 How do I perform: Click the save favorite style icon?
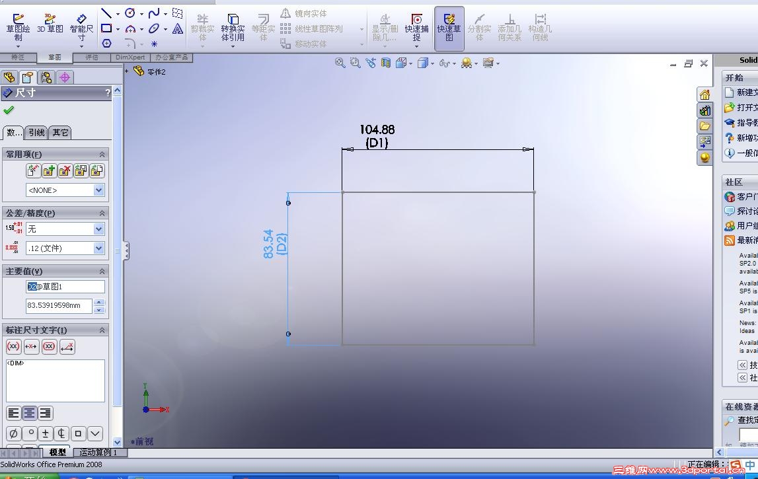[x=81, y=170]
